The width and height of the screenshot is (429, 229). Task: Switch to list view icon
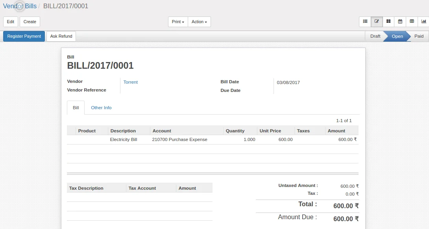(365, 22)
